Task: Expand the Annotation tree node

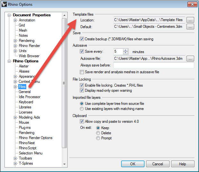Action: click(15, 20)
